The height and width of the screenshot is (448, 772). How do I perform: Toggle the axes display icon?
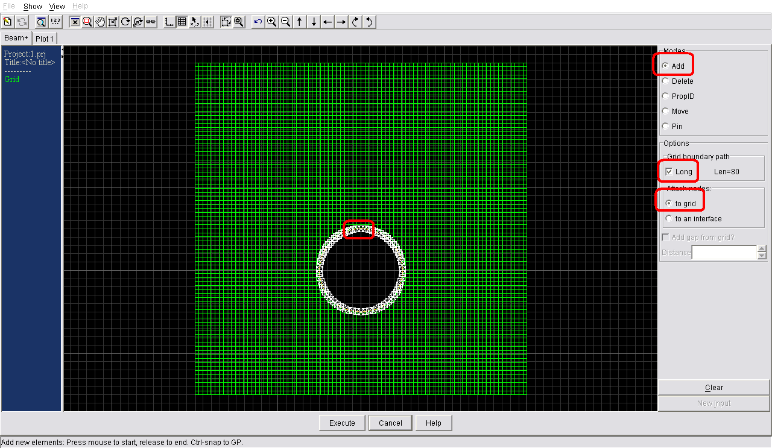coord(169,22)
